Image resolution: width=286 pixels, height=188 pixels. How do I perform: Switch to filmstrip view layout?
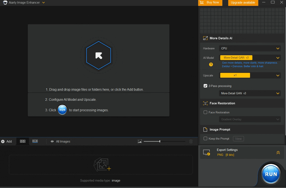[35, 141]
